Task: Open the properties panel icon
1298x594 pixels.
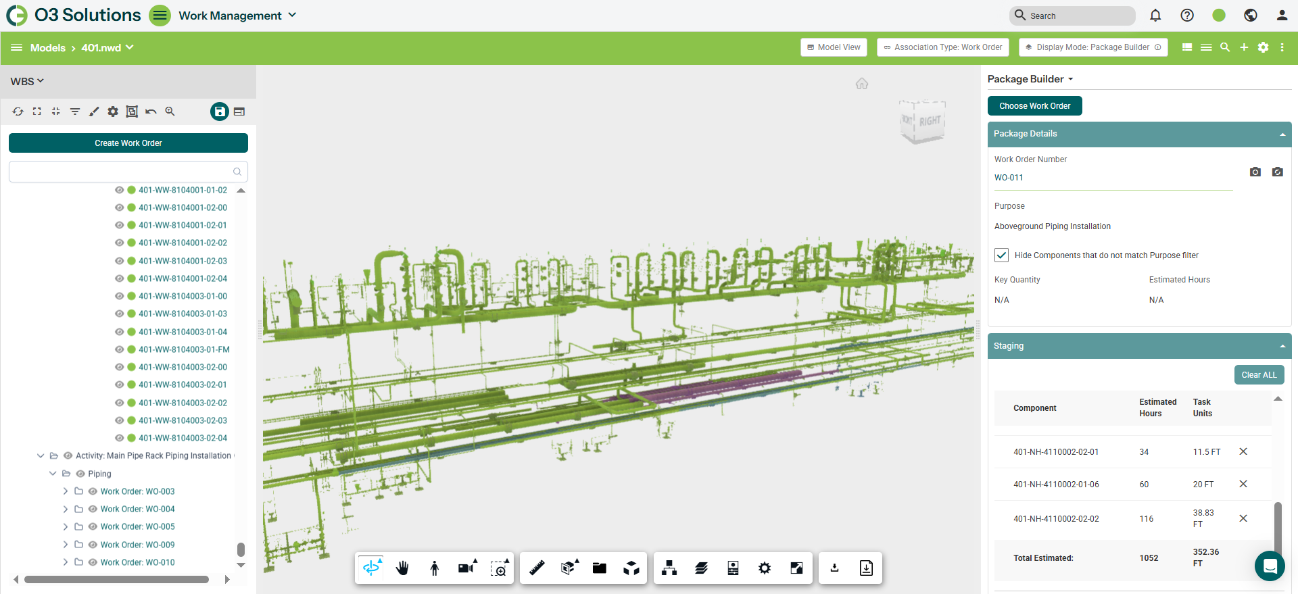Action: point(733,568)
